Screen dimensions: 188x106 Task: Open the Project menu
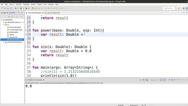tap(40, 4)
